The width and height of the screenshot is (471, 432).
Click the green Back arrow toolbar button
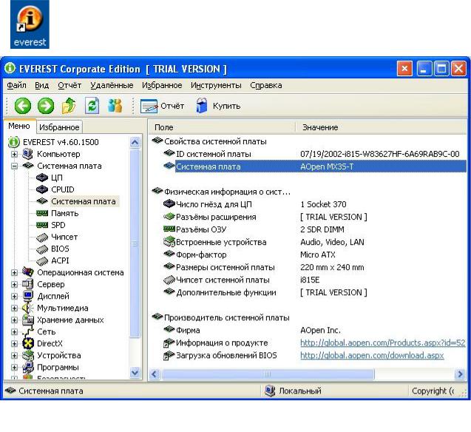pos(23,106)
